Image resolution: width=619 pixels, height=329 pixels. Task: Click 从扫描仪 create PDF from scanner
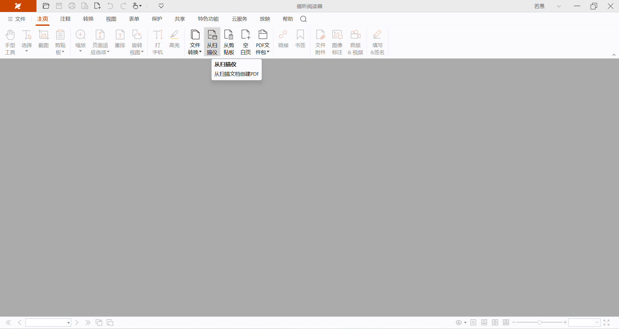click(x=212, y=42)
